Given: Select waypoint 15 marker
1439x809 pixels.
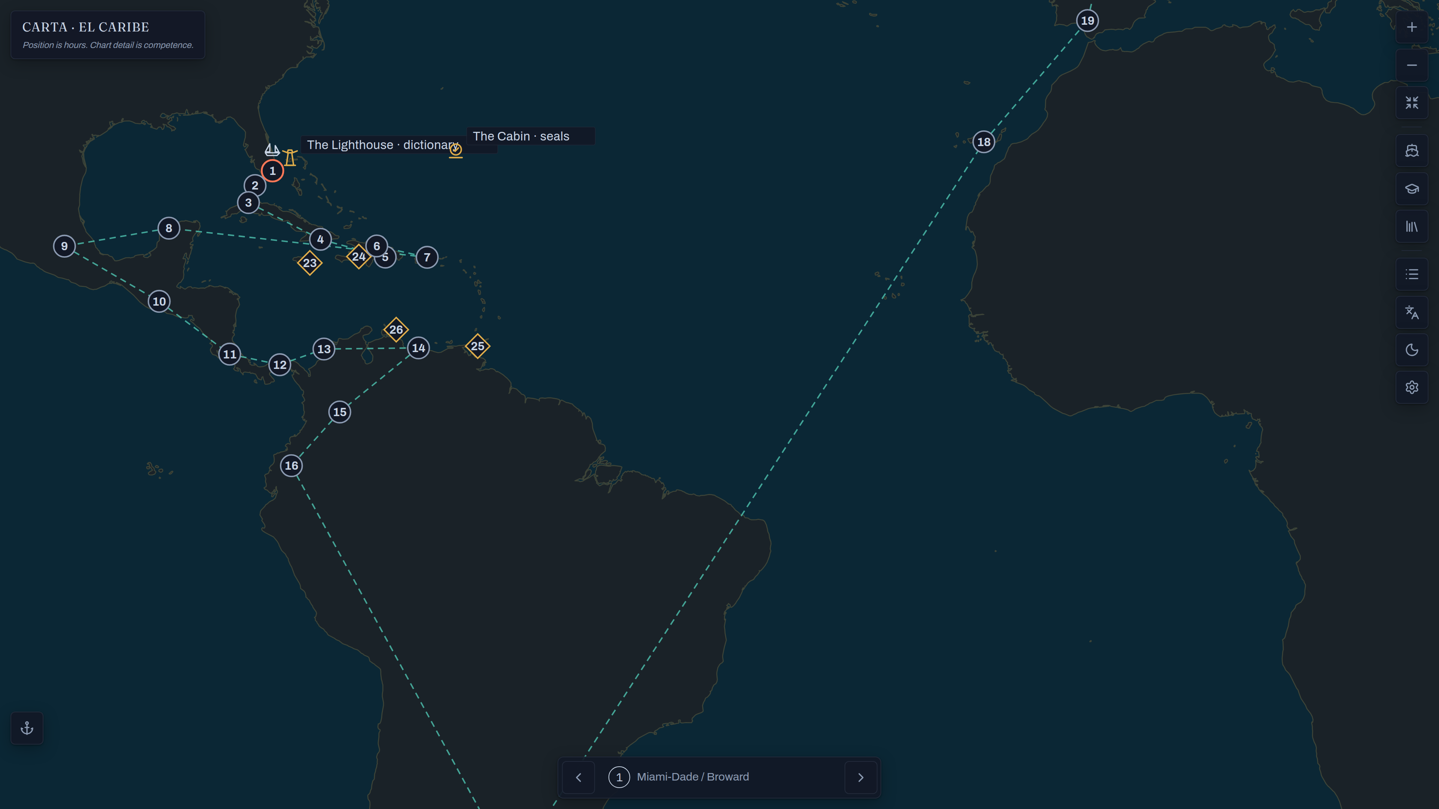Looking at the screenshot, I should coord(340,412).
